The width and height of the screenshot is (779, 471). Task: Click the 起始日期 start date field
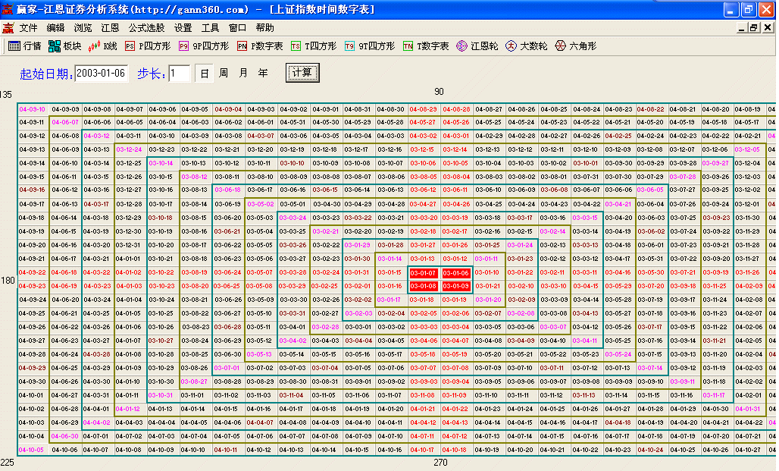[101, 74]
